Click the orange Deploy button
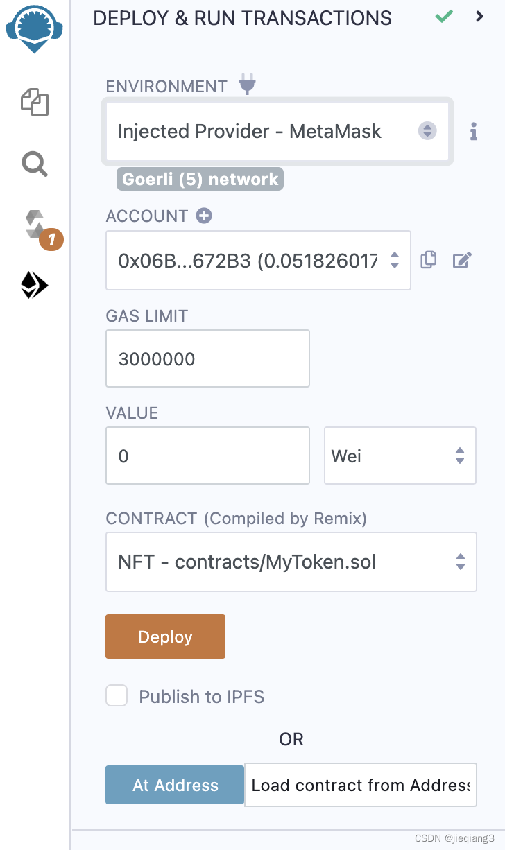 coord(165,636)
